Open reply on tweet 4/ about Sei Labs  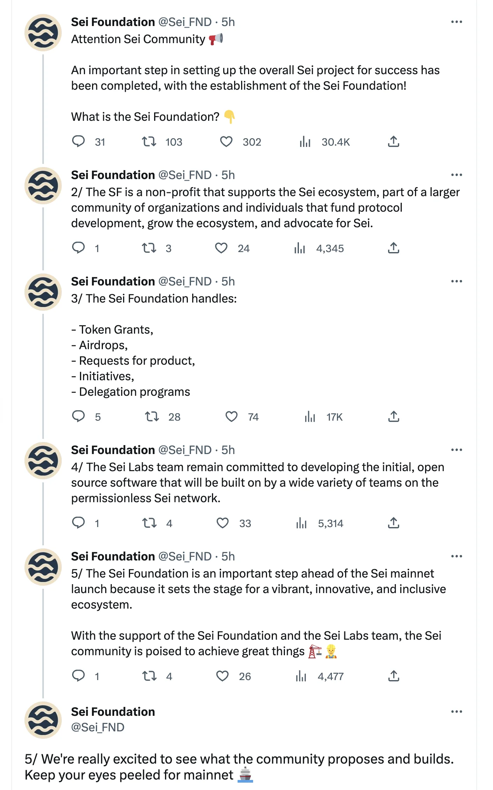click(78, 523)
